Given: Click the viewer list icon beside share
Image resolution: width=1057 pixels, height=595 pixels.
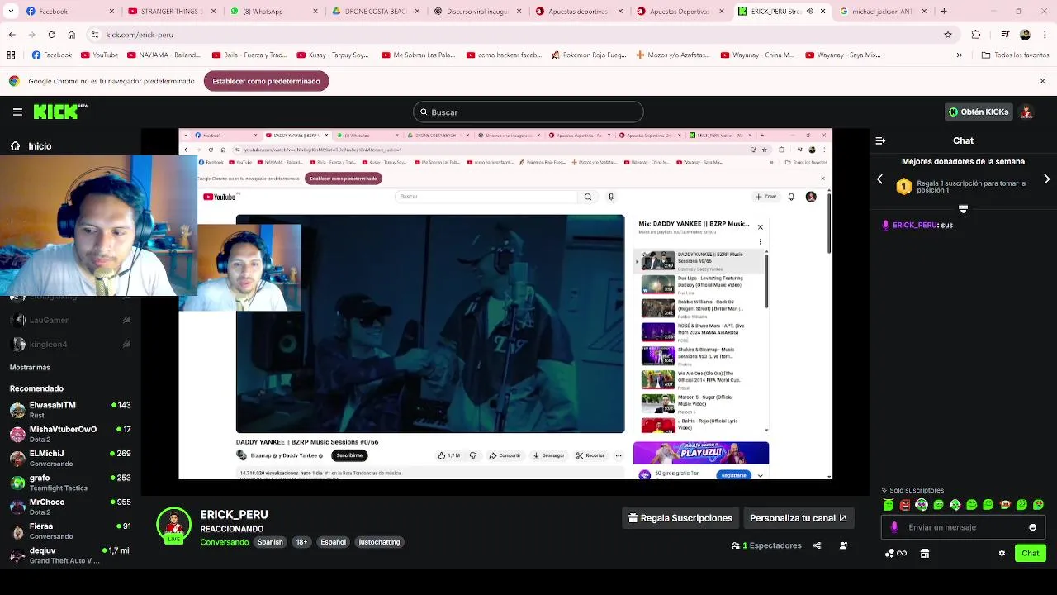Looking at the screenshot, I should coord(843,545).
